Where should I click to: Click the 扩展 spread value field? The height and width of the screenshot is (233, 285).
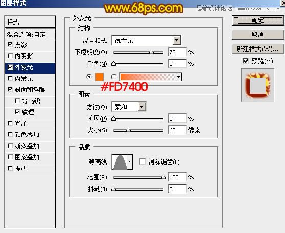point(177,119)
